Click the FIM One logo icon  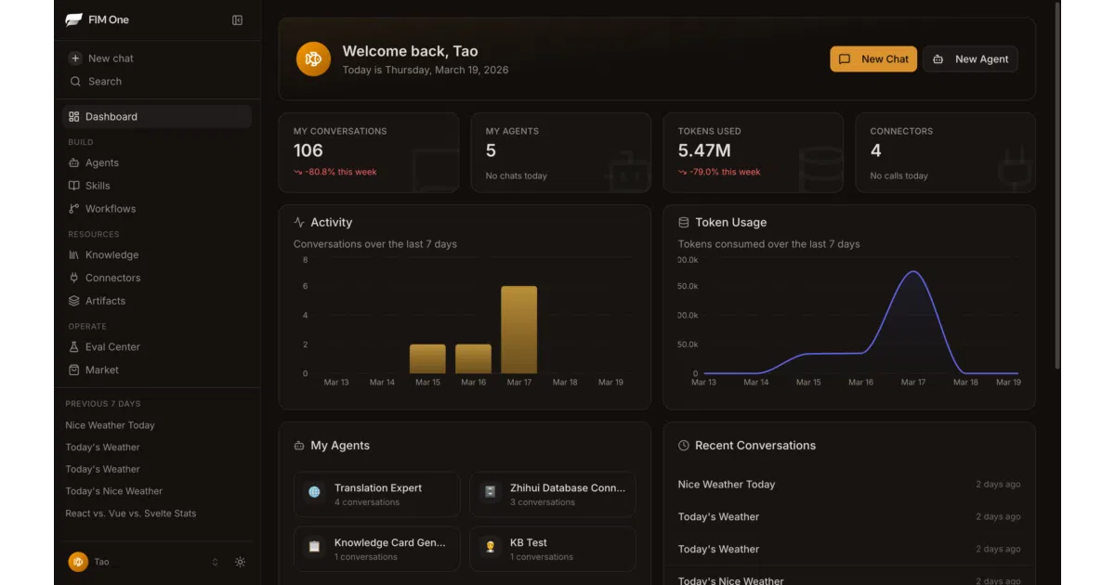coord(74,19)
